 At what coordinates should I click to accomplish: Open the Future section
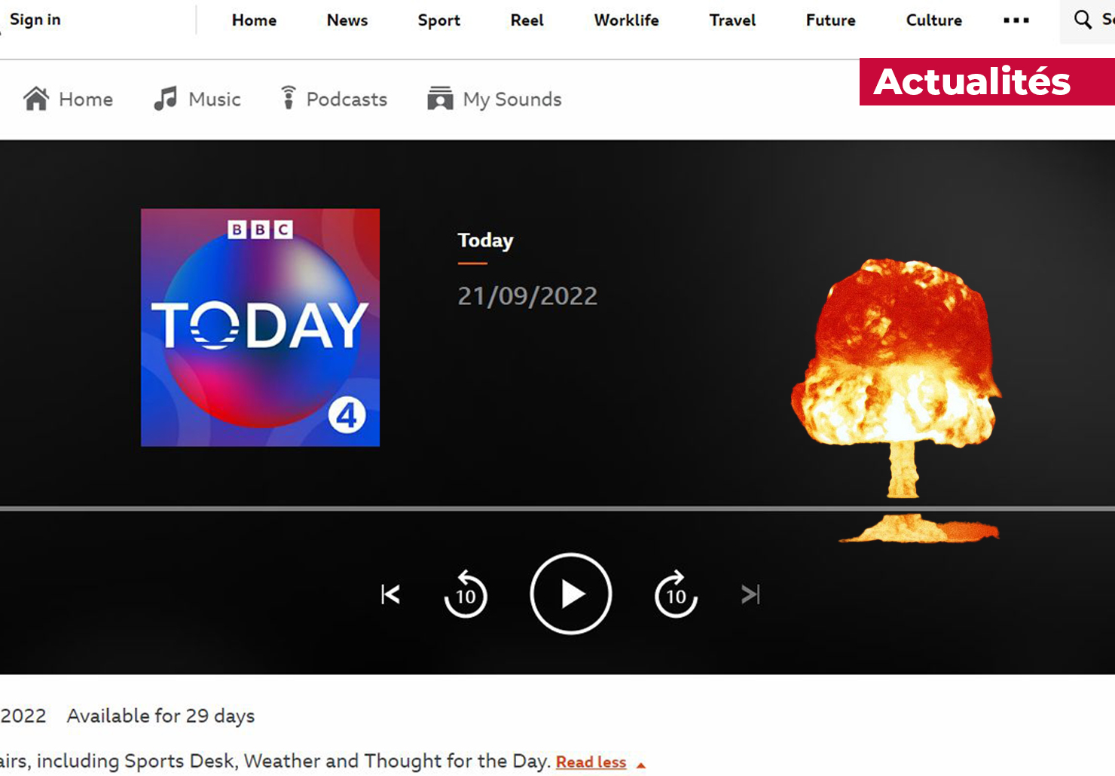[x=830, y=20]
